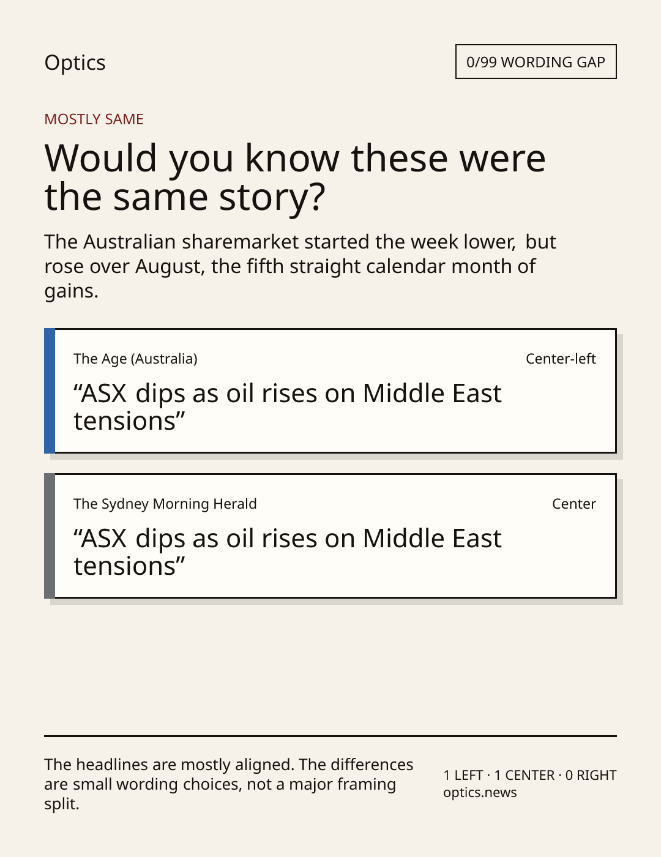
Task: Open The Age's ASX dips headline
Action: click(x=288, y=407)
